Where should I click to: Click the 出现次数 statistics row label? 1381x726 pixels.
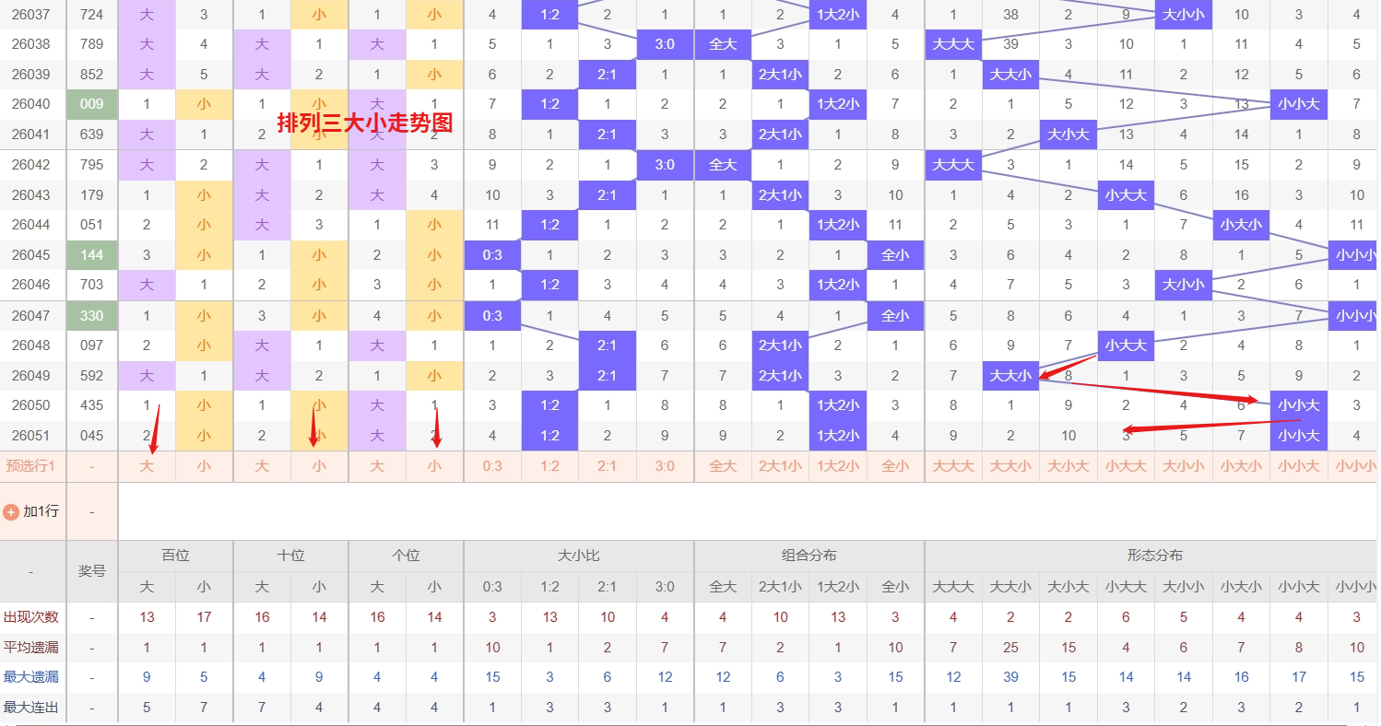pos(33,616)
